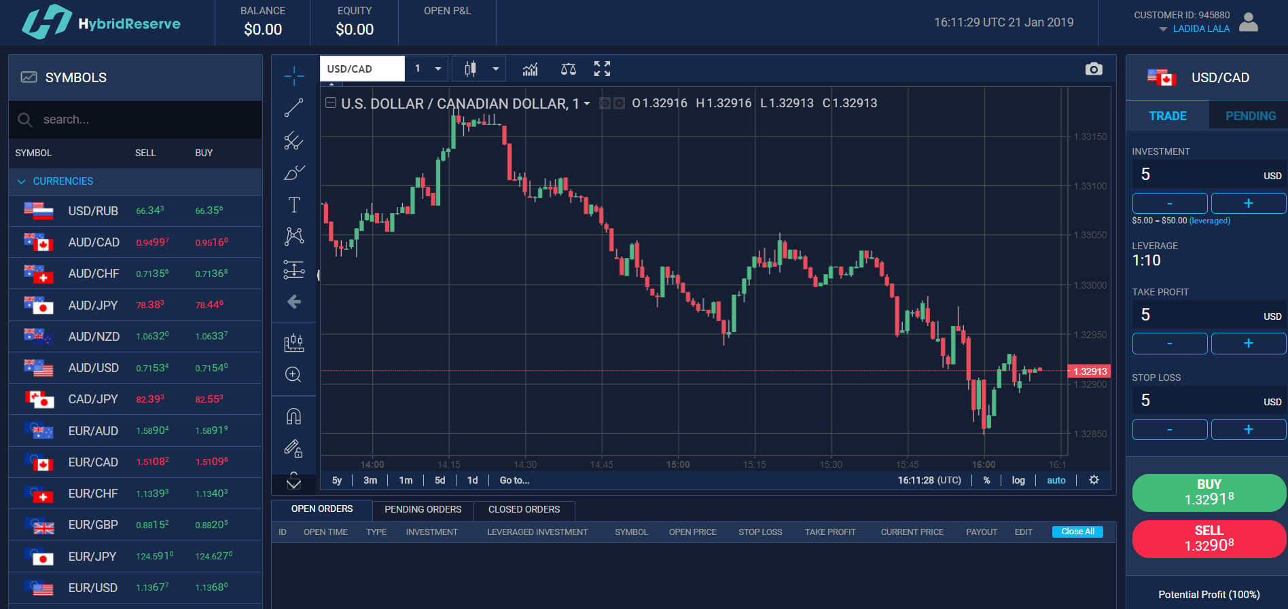Set chart range to 5d

[440, 480]
